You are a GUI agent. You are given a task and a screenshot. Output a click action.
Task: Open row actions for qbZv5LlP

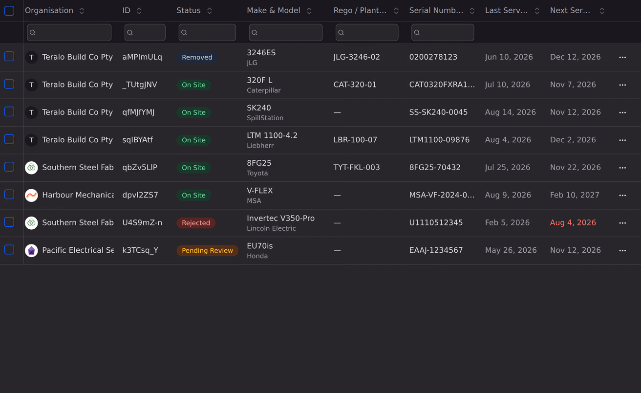click(x=622, y=168)
